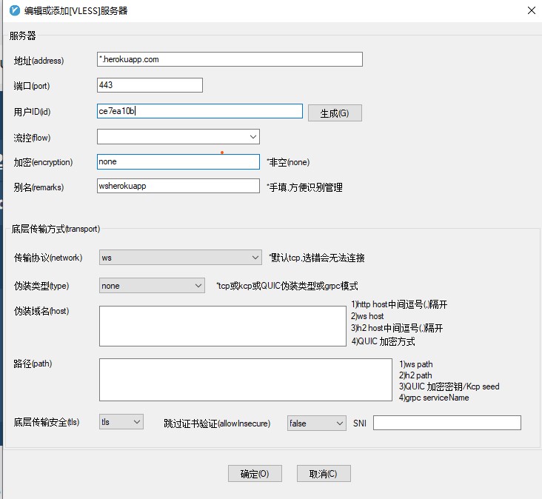Click the v2rayN app icon in title bar
The width and height of the screenshot is (542, 499).
coord(13,10)
